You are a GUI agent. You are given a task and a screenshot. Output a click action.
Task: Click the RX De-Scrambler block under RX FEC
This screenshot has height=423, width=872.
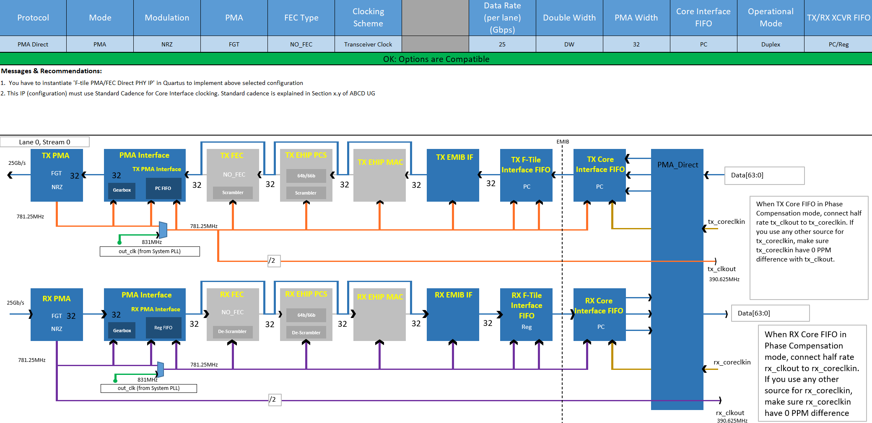232,331
